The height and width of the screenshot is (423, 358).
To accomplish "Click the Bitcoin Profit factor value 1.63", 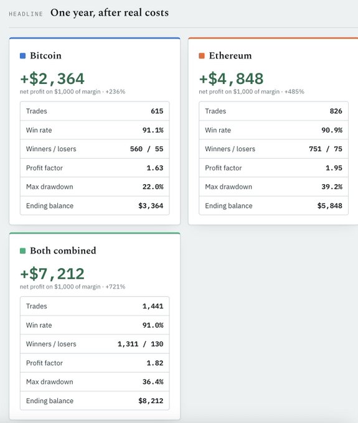I will (x=155, y=168).
